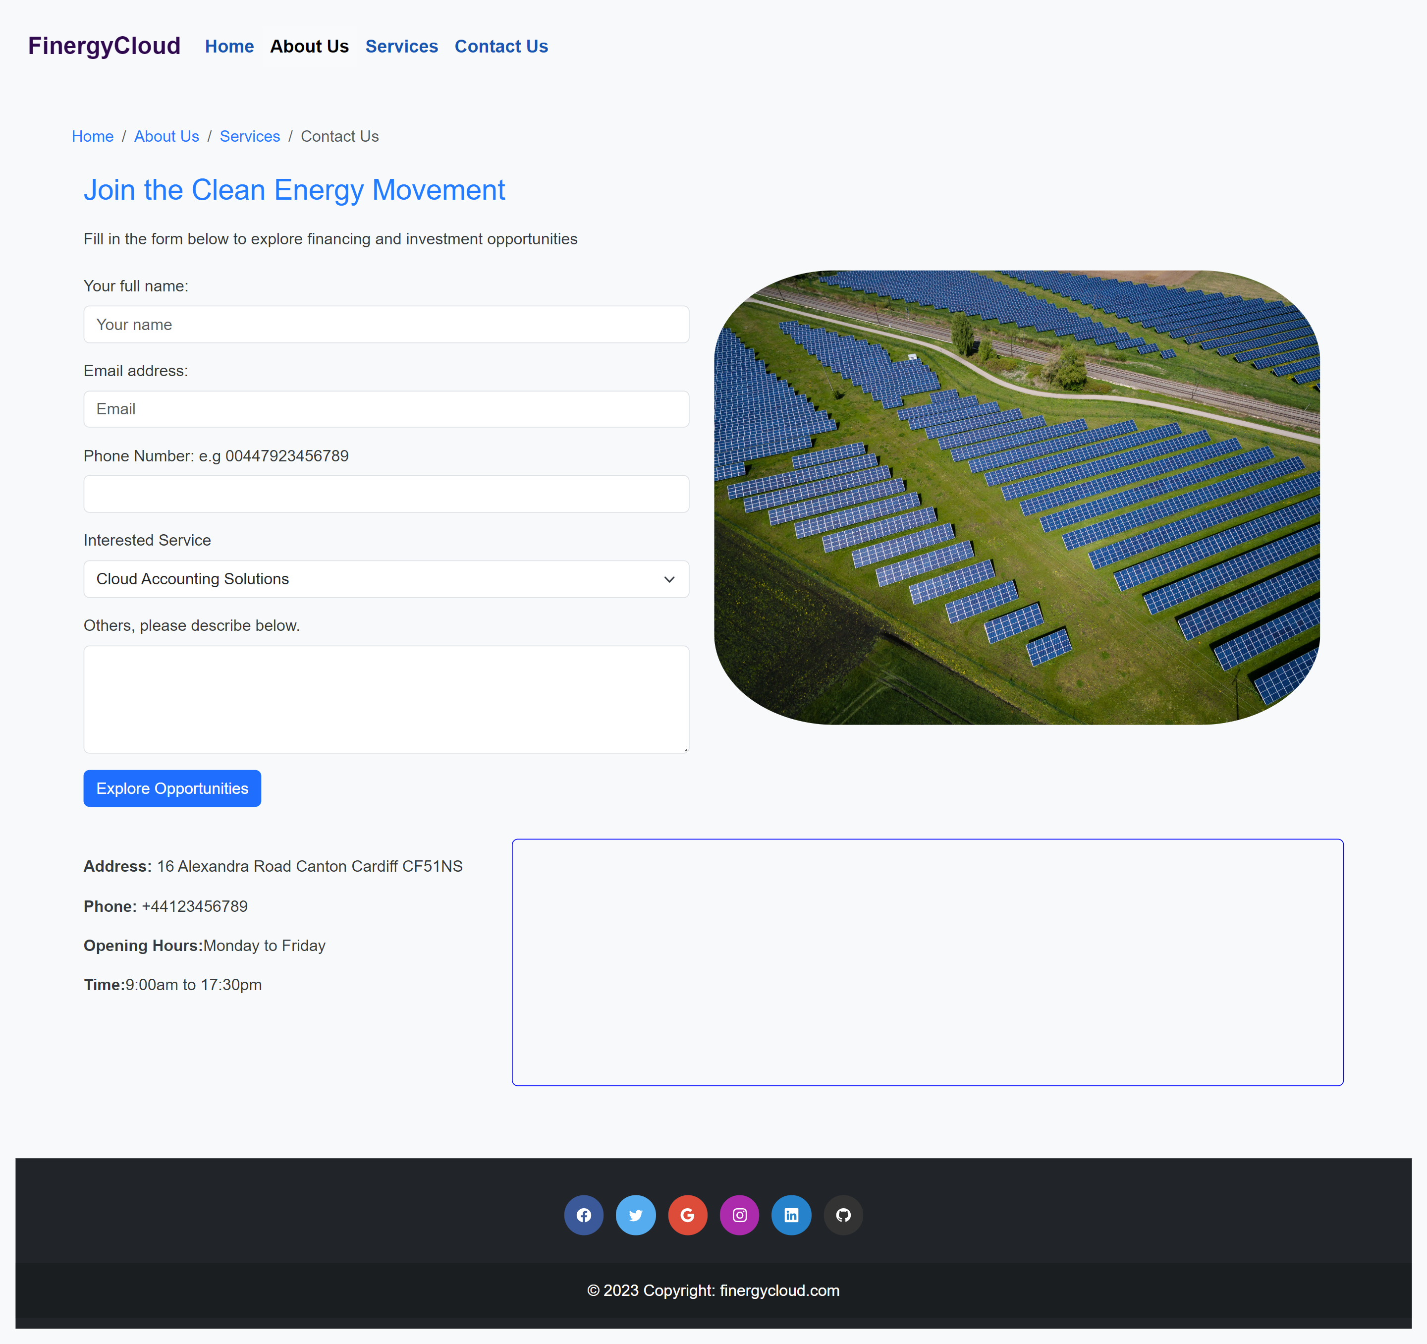Click the LinkedIn footer icon

click(791, 1215)
